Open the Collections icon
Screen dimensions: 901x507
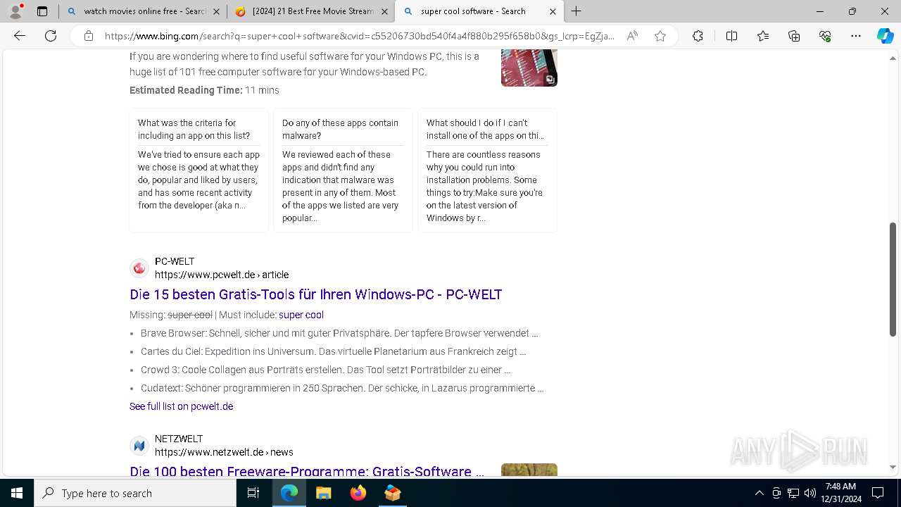[794, 36]
